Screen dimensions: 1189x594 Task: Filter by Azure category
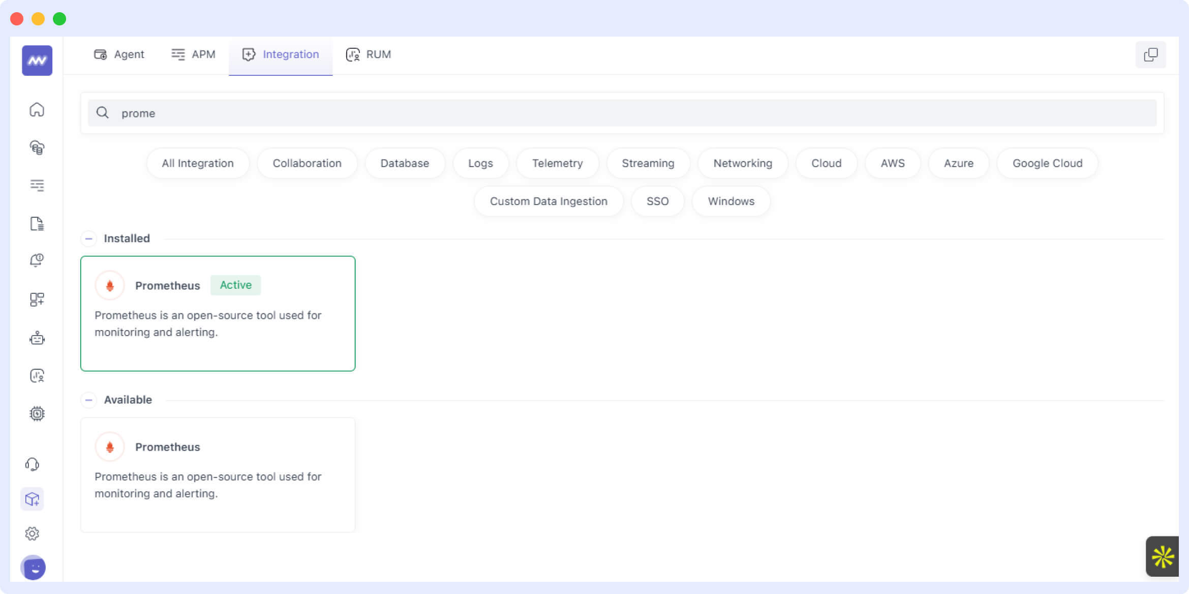(x=959, y=163)
